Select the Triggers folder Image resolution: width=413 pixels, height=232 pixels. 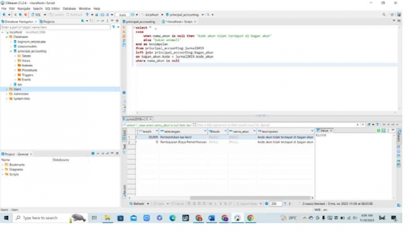point(27,74)
